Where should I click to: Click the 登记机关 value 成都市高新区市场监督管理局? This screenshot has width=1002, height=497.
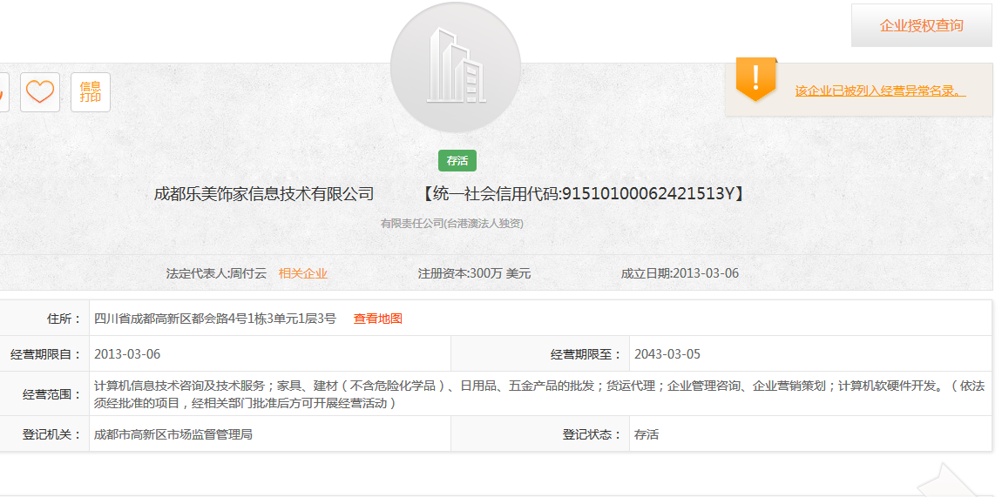(x=173, y=433)
